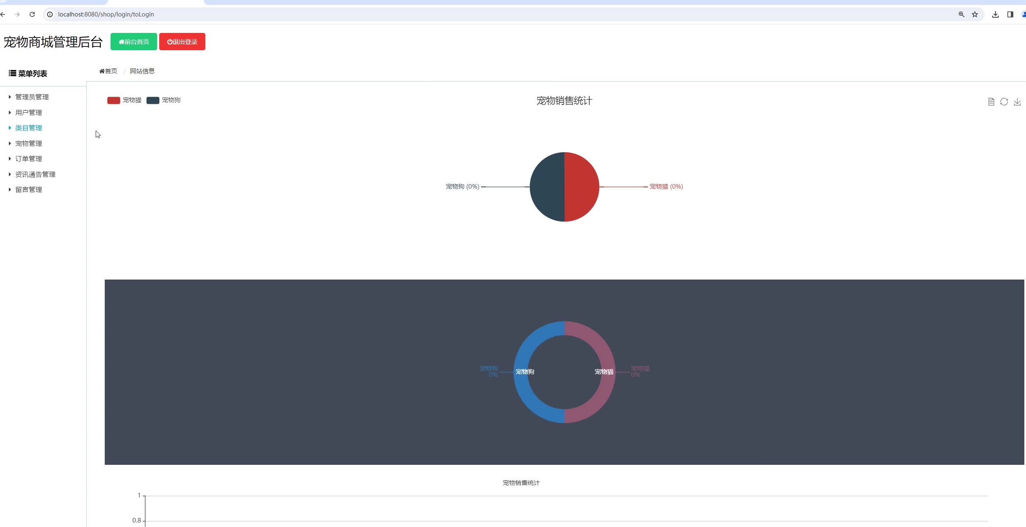Click the 退出登录 red button
1026x527 pixels.
coord(182,42)
